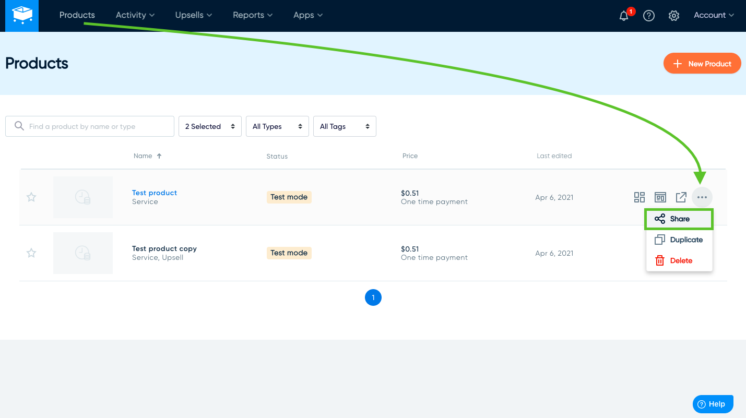Expand the Apps menu
Screen dimensions: 746x418
pyautogui.click(x=308, y=15)
